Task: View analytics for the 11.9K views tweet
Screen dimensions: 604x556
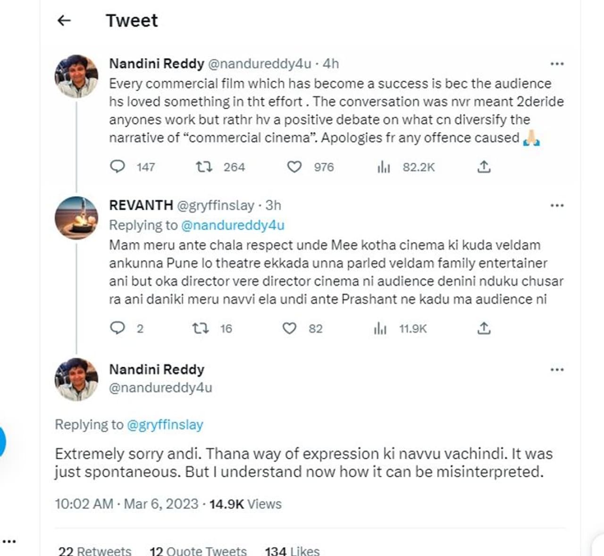Action: click(380, 328)
